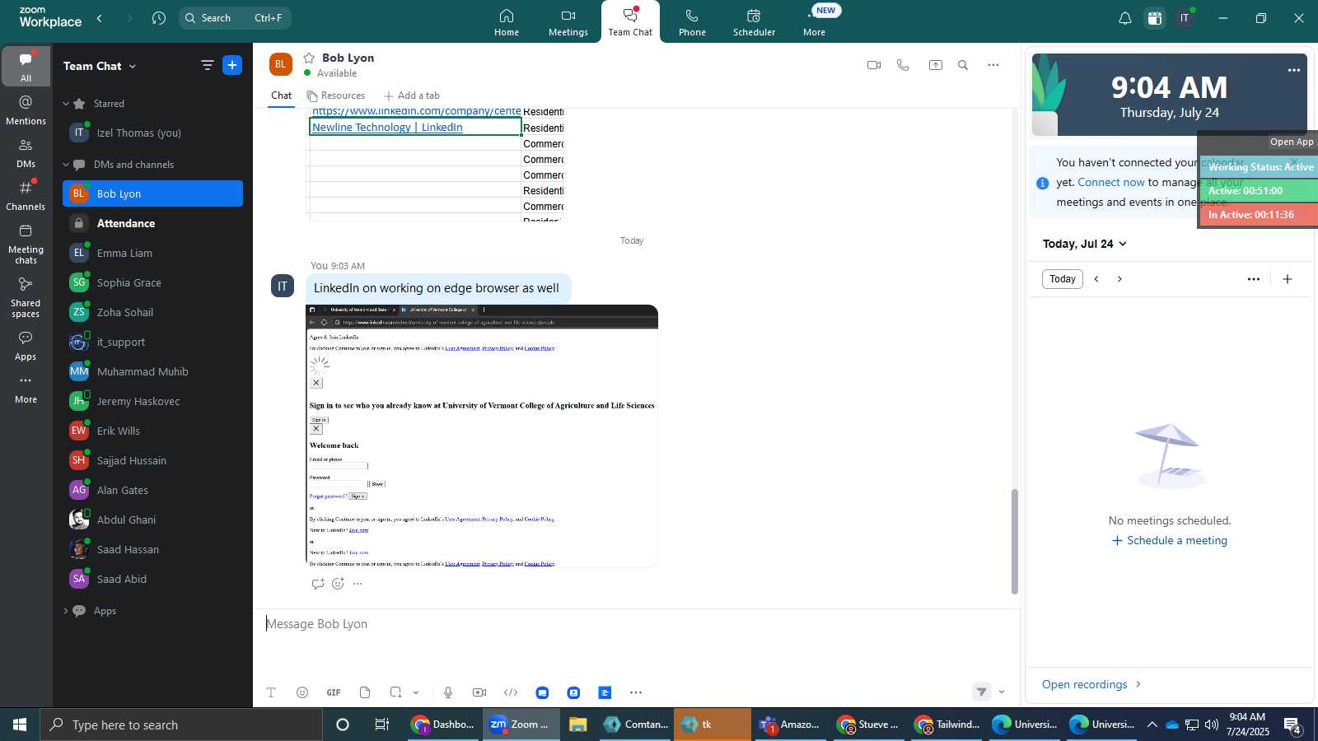This screenshot has height=741, width=1318.
Task: Open DMs in left rail
Action: (26, 153)
